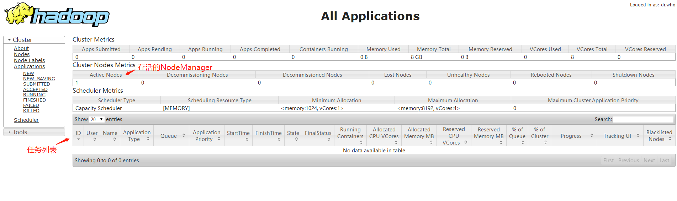
Task: Click the Decommissioned Nodes count link
Action: tap(259, 83)
